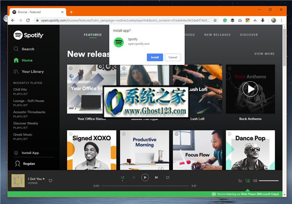292x204 pixels.
Task: Click the I Got You track title
Action: pyautogui.click(x=35, y=179)
